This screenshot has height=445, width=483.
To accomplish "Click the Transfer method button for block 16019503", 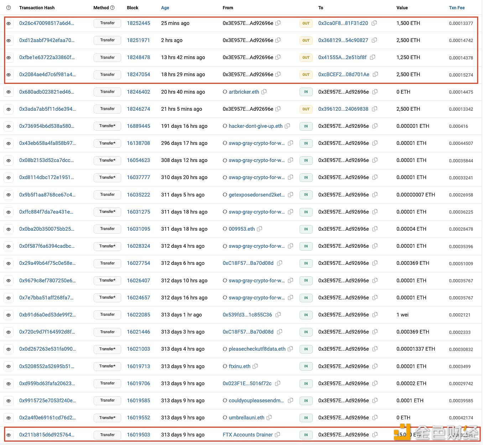I will pos(107,435).
